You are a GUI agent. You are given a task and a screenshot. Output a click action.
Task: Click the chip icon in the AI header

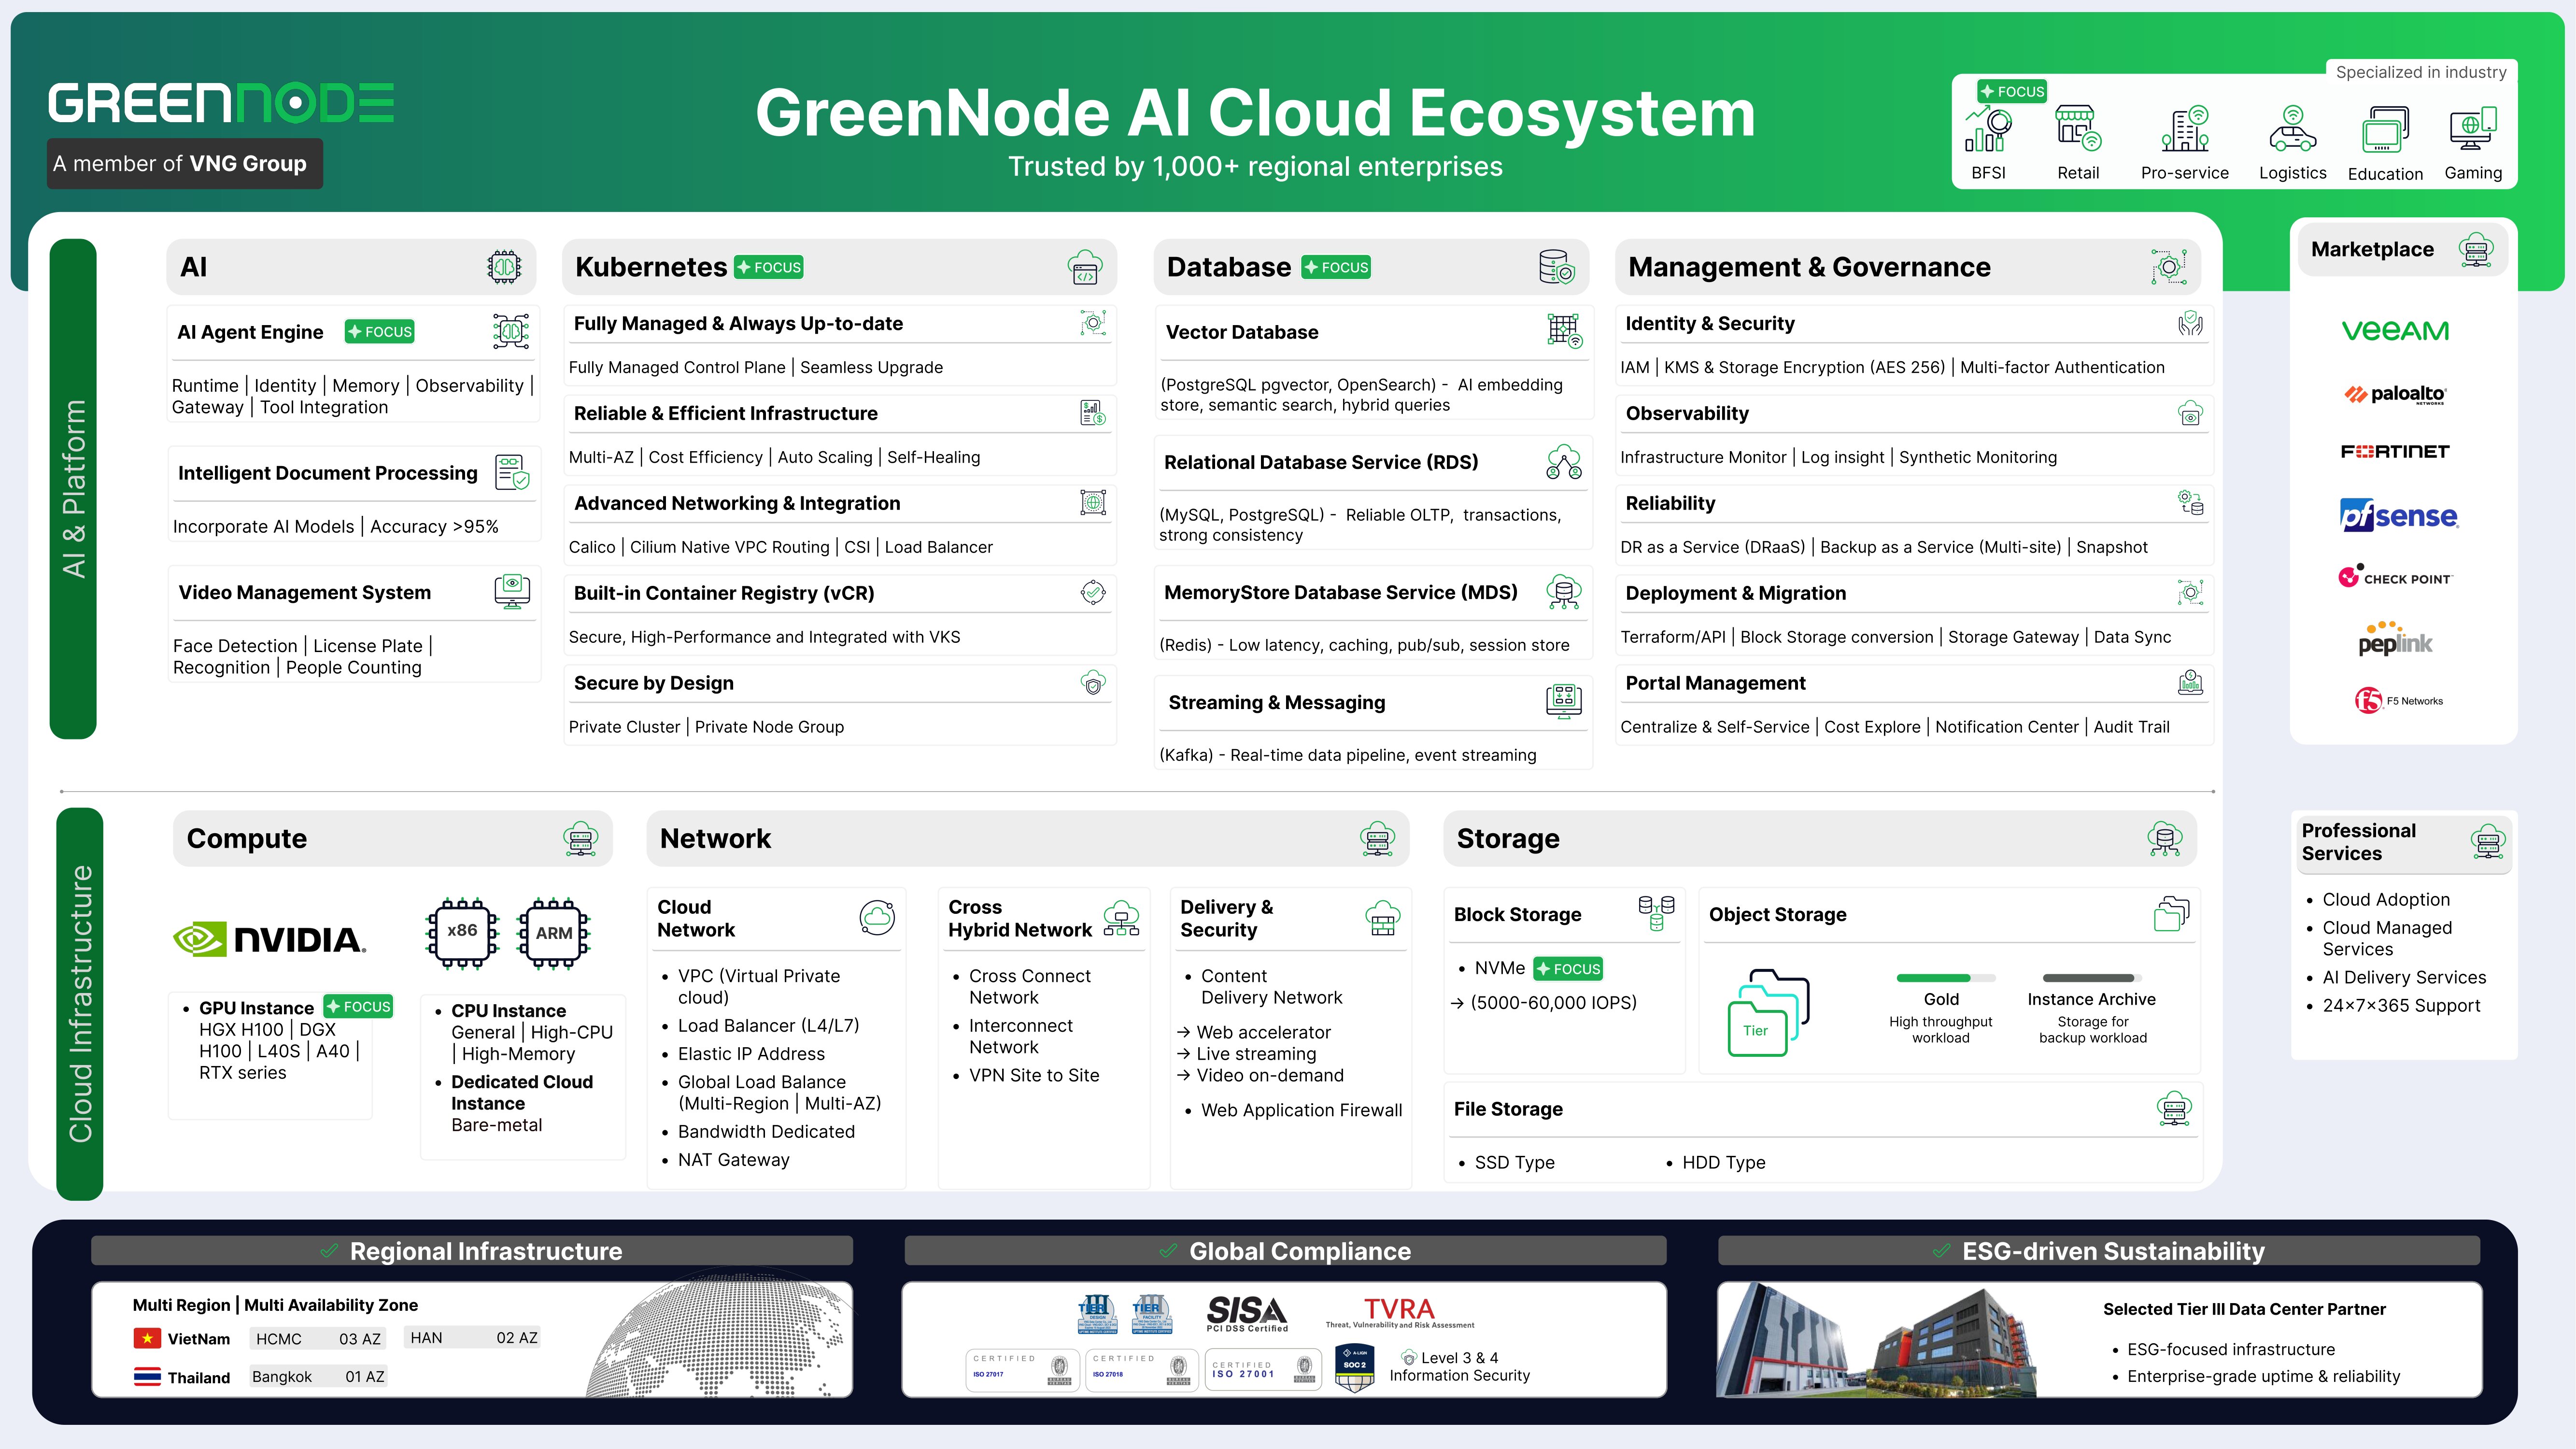[504, 267]
